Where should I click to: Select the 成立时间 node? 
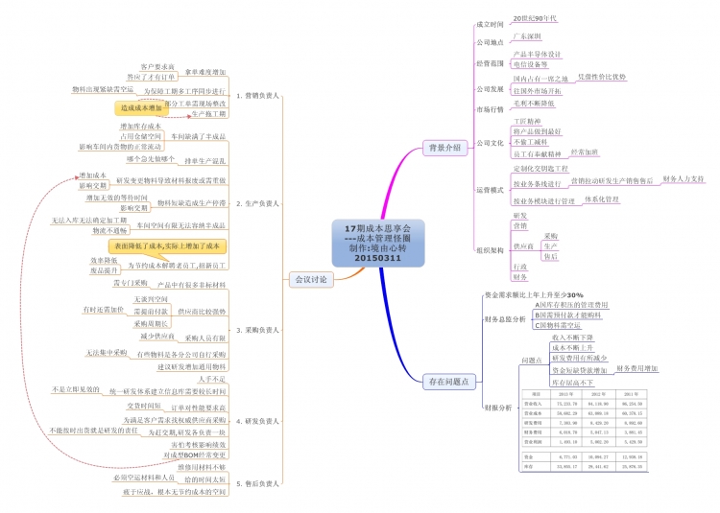coord(491,22)
